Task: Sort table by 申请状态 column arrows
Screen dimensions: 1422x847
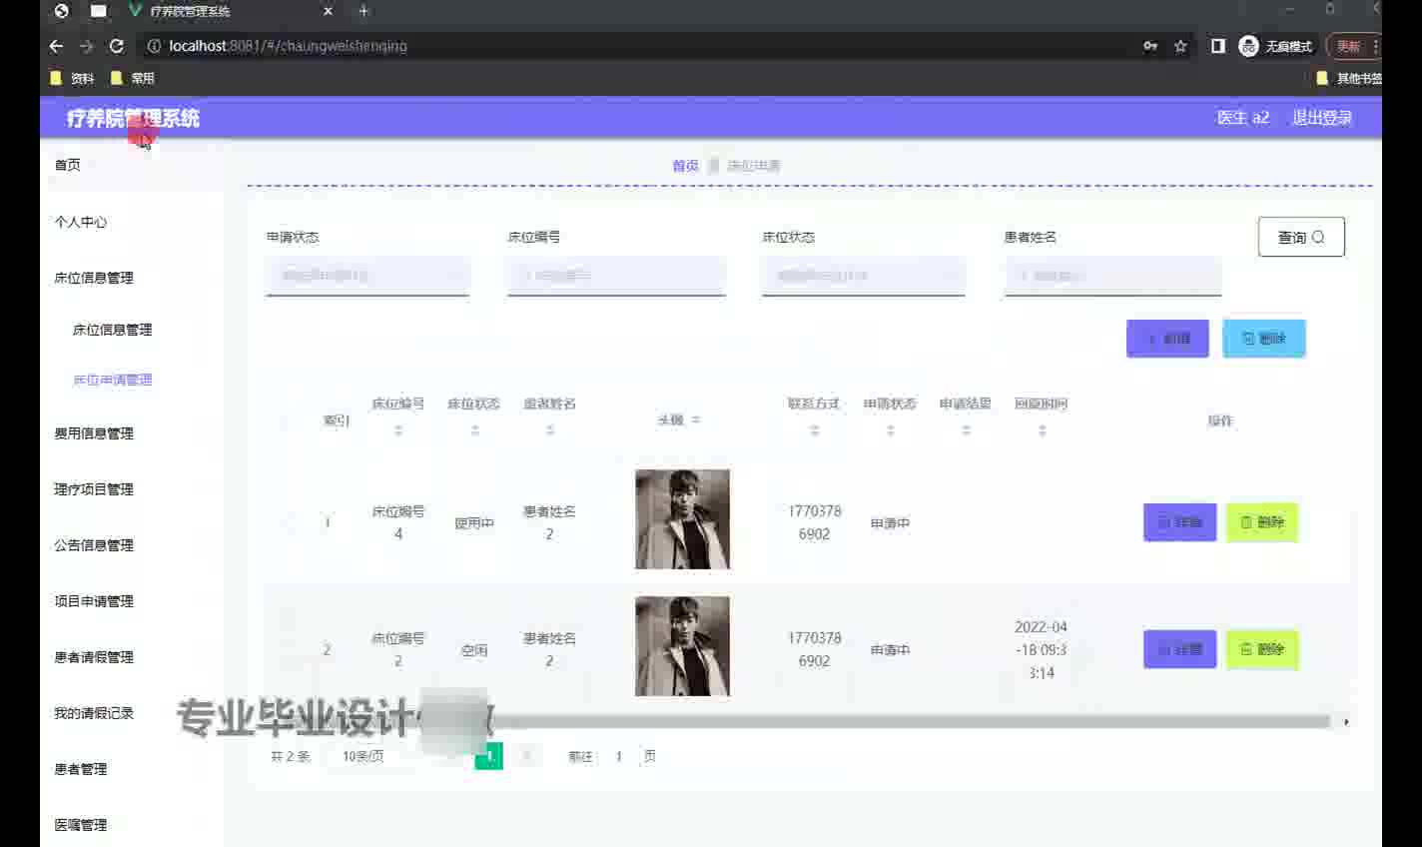Action: pos(890,430)
